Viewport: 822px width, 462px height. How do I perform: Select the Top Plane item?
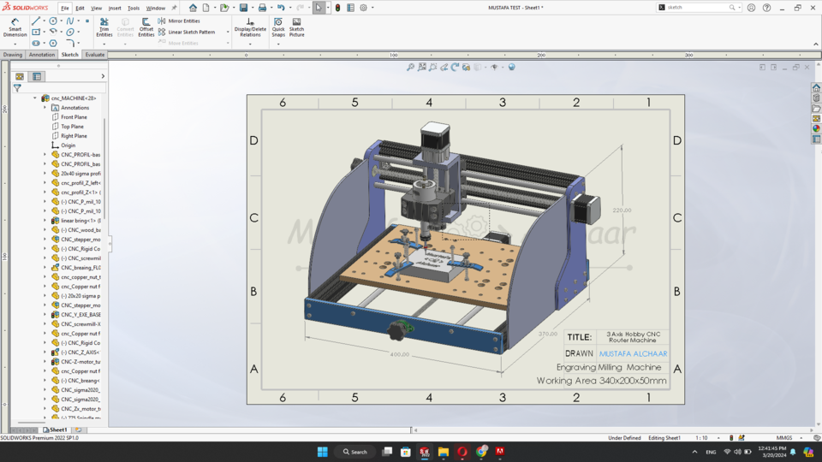[x=72, y=127]
